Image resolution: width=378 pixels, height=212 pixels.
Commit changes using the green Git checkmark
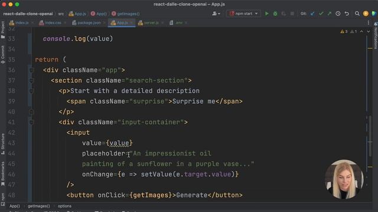pyautogui.click(x=321, y=14)
